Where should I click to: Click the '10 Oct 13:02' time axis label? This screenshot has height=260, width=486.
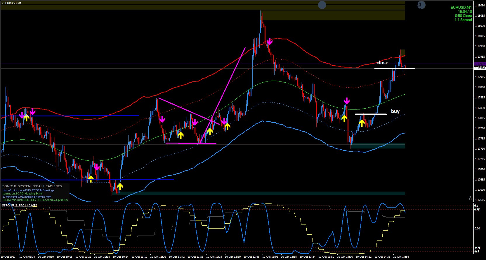(270, 257)
